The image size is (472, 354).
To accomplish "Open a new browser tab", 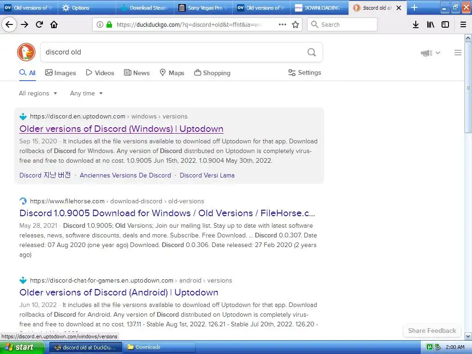I will (414, 7).
